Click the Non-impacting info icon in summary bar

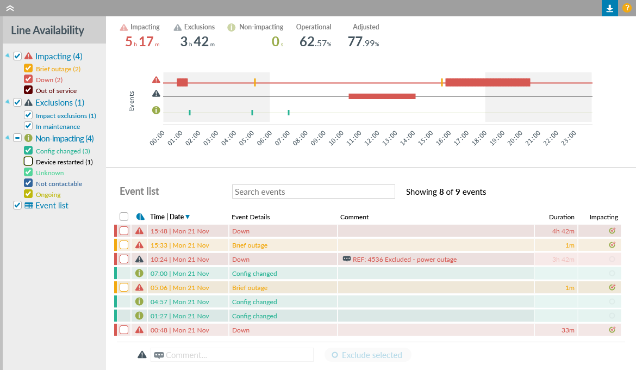(x=232, y=26)
